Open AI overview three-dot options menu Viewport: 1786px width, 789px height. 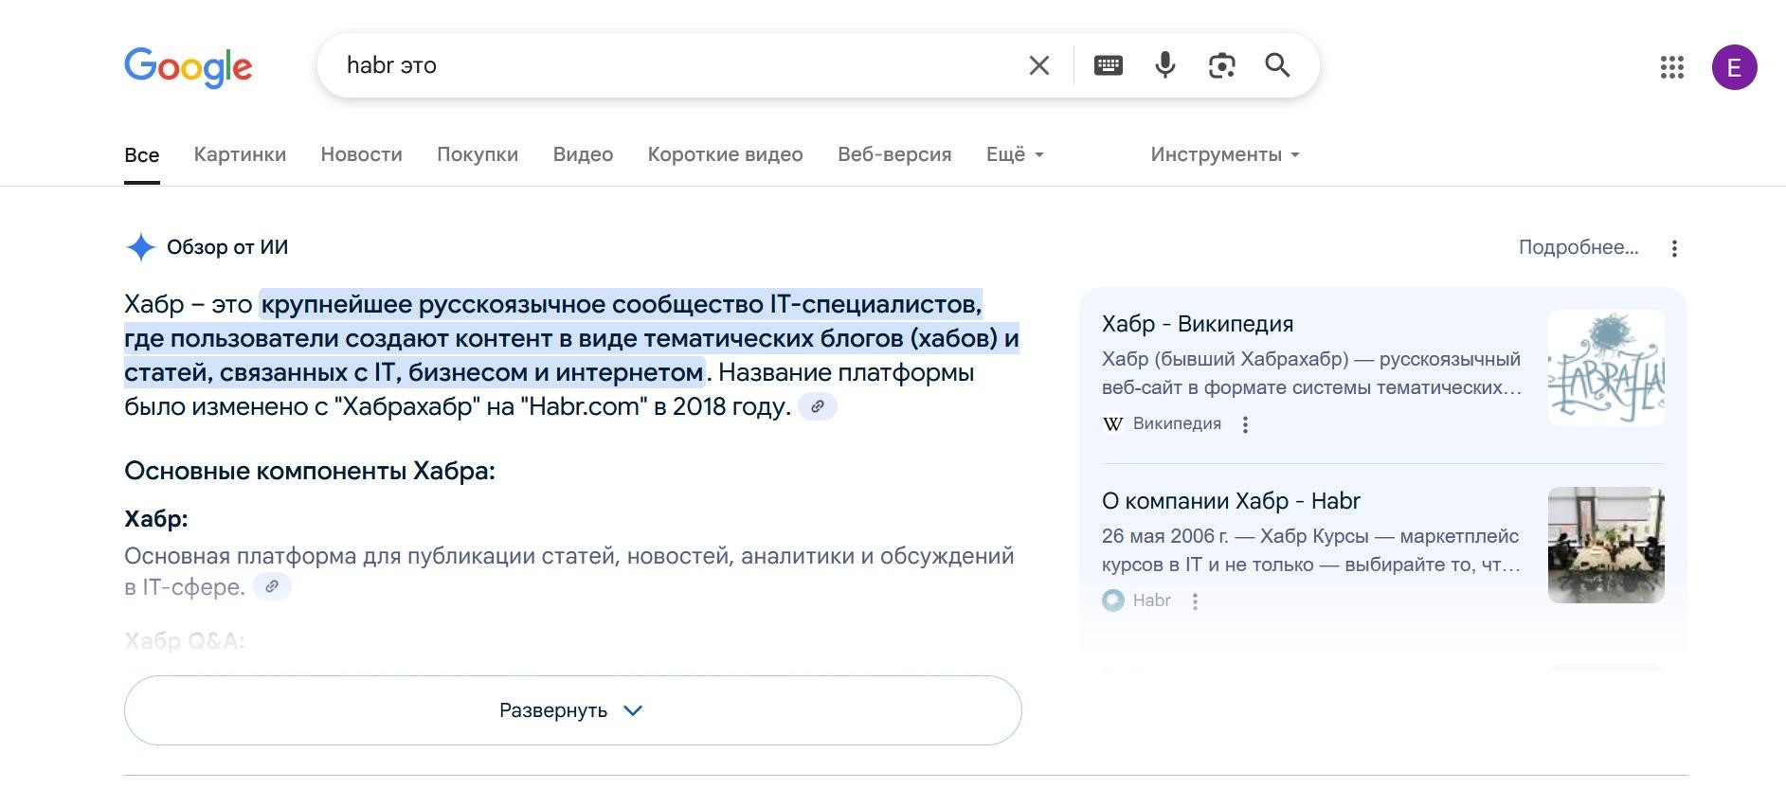click(x=1674, y=248)
